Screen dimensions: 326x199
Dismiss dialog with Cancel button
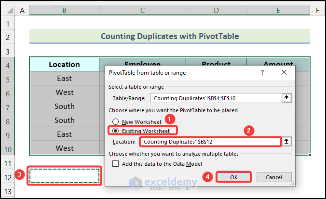[x=274, y=177]
